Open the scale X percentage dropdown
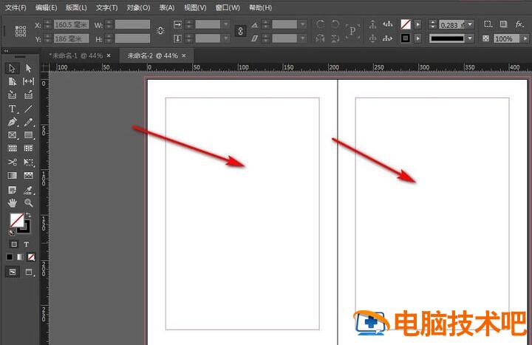Screen dimensions: 532x345 pos(226,24)
